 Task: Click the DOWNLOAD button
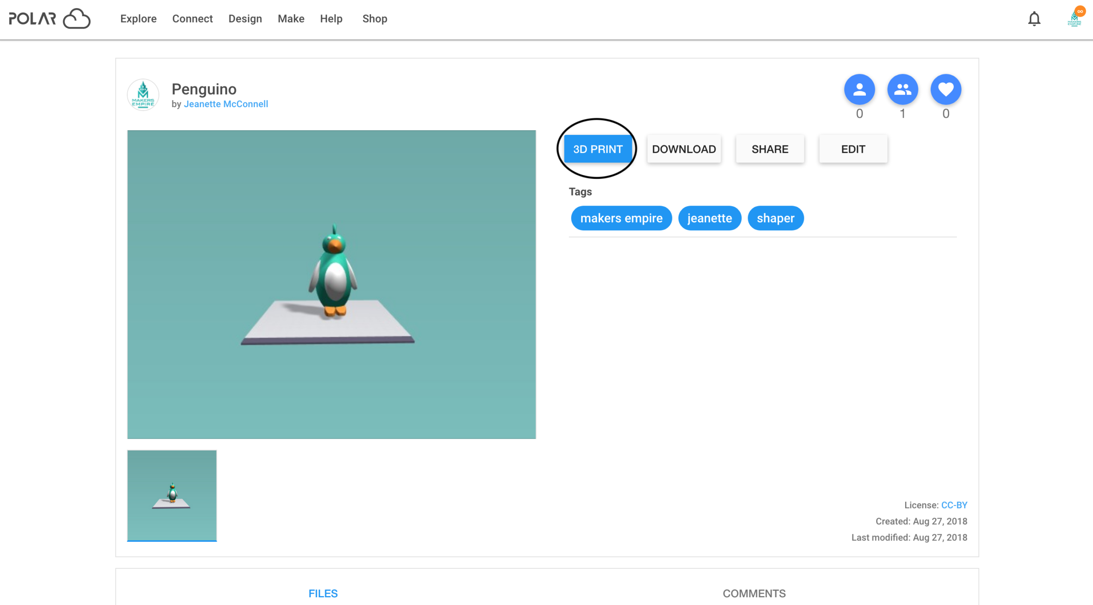684,149
